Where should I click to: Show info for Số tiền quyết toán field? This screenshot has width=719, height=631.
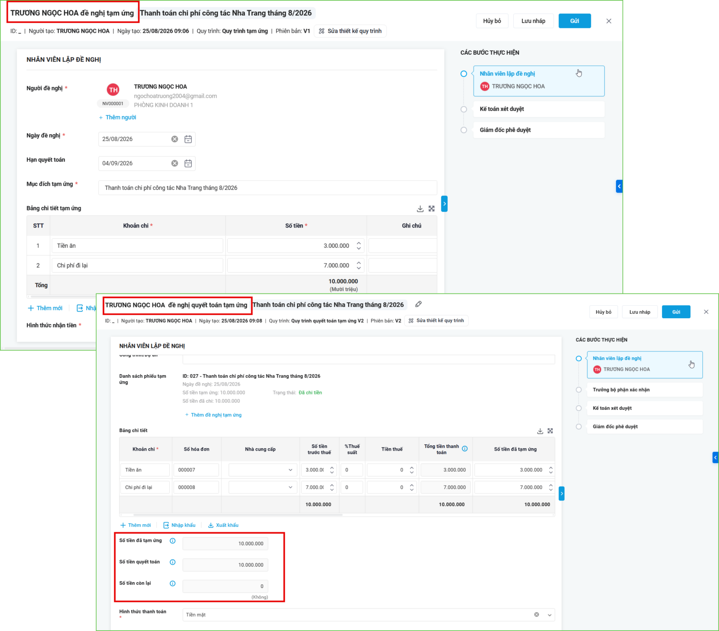pyautogui.click(x=173, y=562)
